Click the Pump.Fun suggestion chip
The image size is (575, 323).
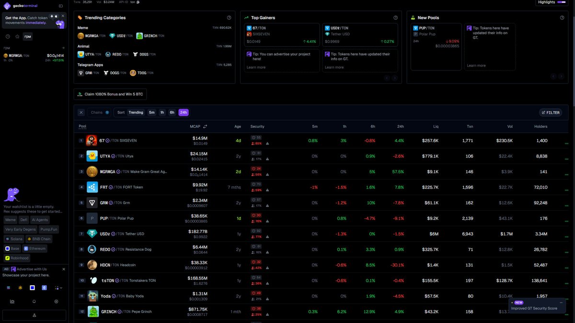pos(49,229)
